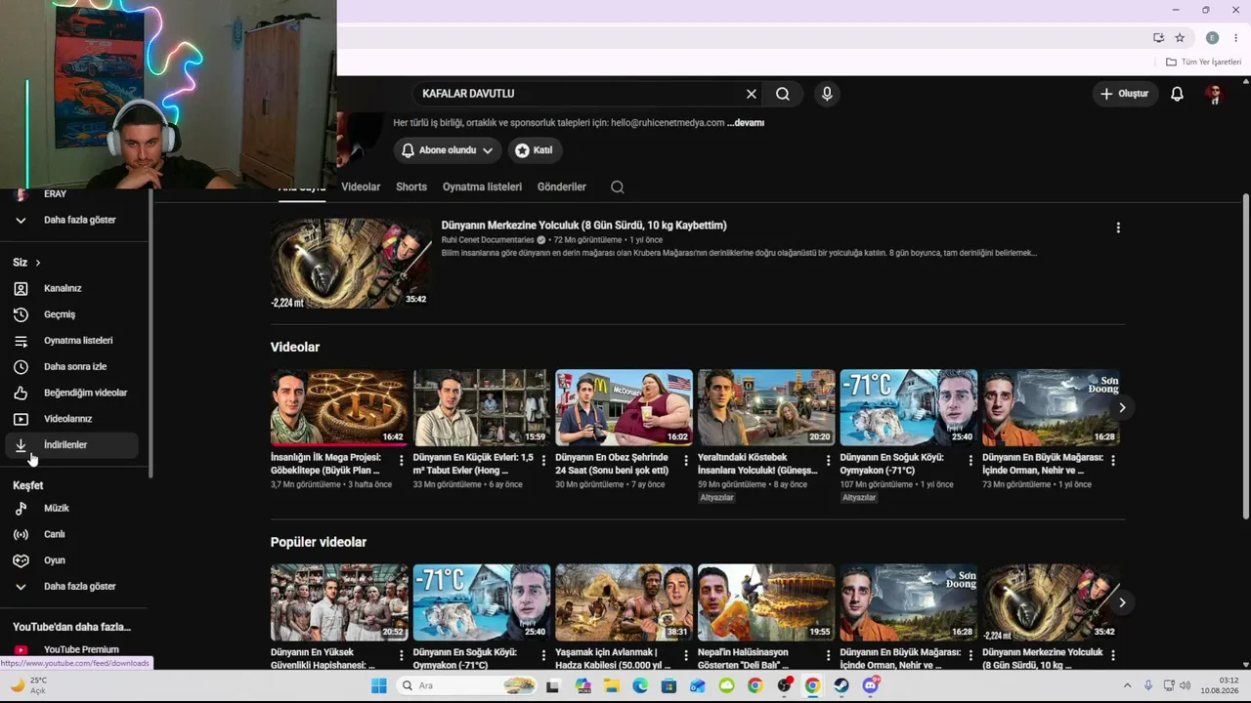Open Videolarınız in the sidebar
Viewport: 1251px width, 703px height.
pos(70,419)
